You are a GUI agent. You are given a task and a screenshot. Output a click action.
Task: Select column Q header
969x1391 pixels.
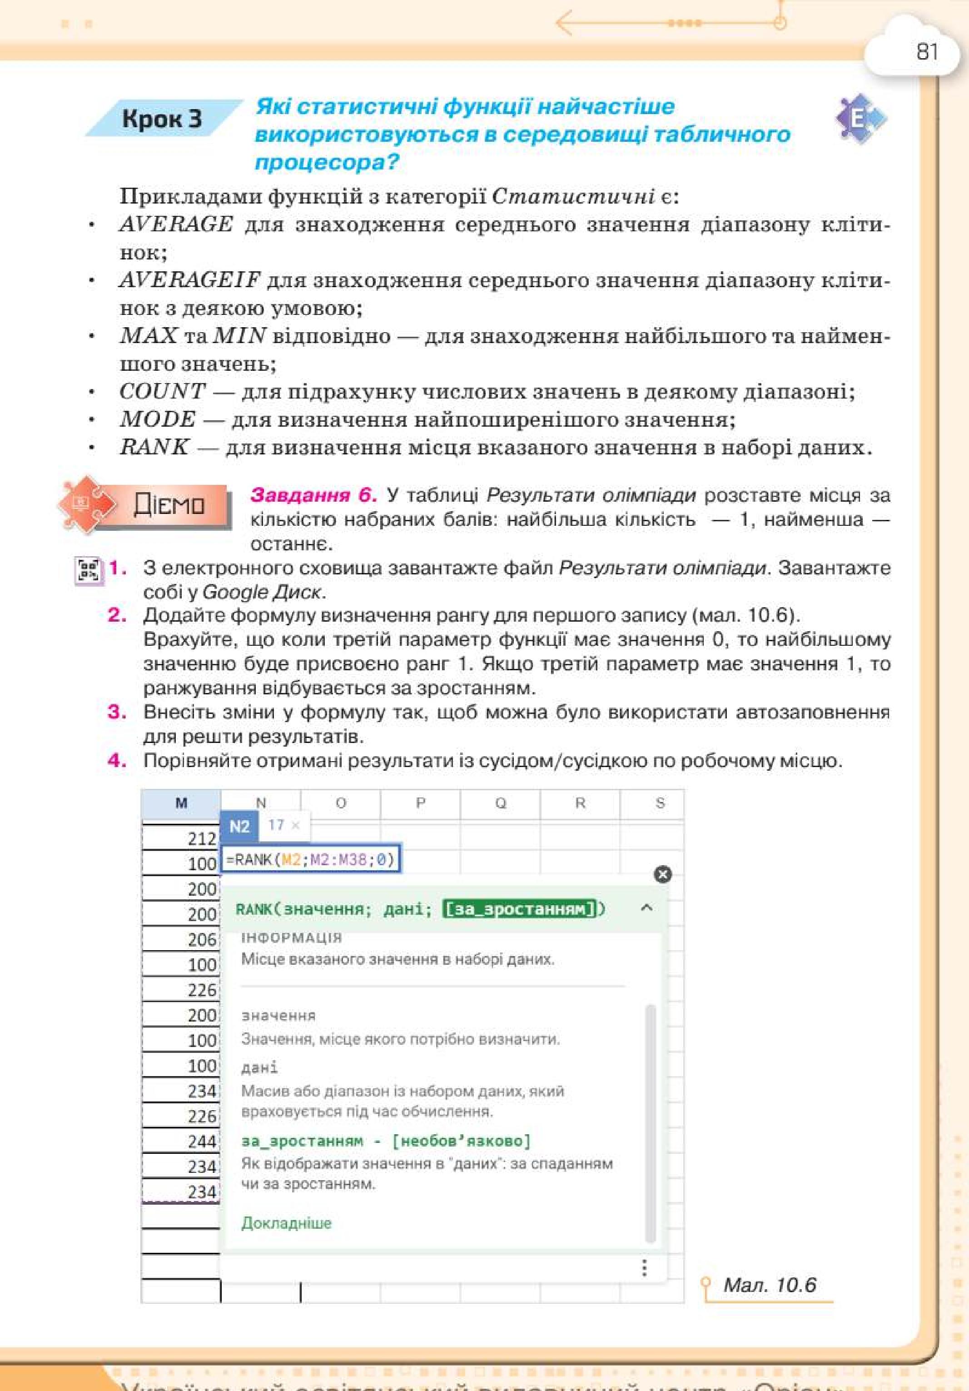(x=500, y=803)
